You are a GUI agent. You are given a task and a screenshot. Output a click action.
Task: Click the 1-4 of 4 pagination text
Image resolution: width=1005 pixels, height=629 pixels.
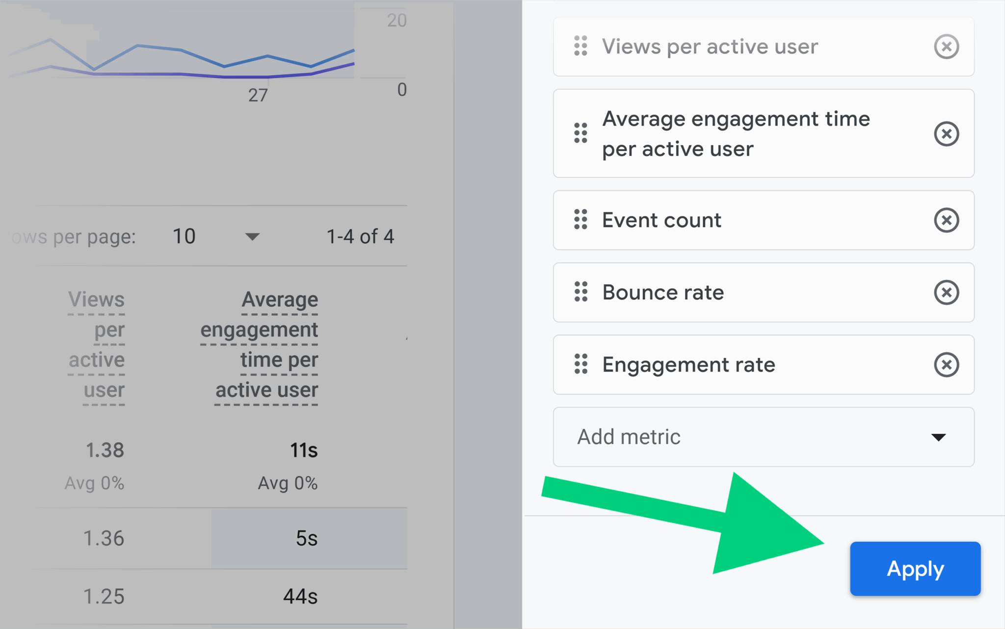coord(361,237)
